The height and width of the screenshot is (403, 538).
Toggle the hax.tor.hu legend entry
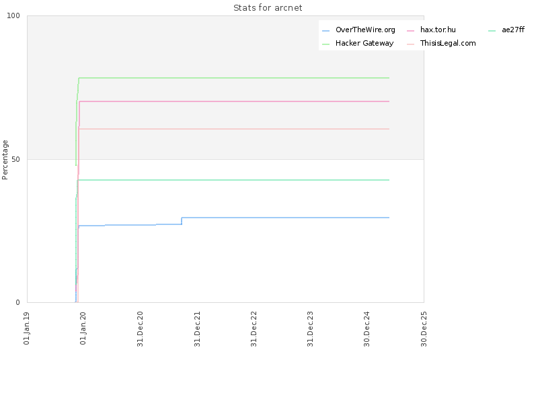point(431,30)
